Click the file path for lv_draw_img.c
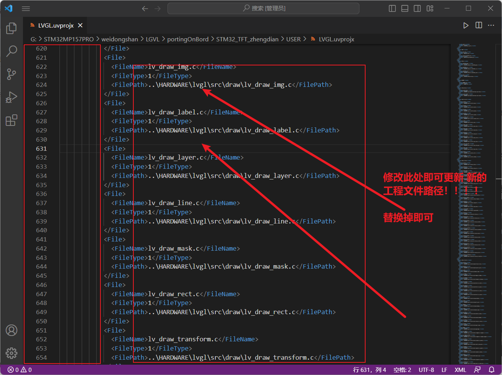This screenshot has width=502, height=375. [x=220, y=85]
